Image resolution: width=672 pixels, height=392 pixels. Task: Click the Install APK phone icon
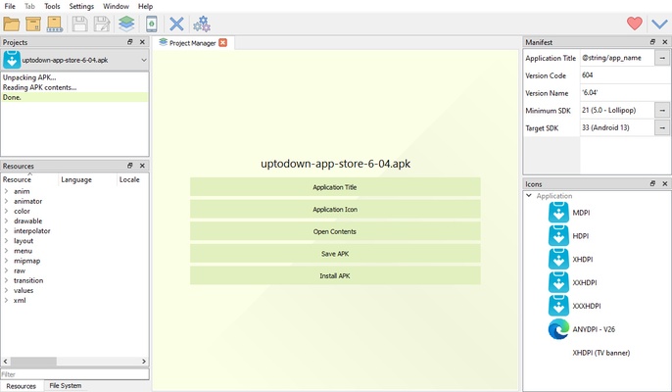(151, 24)
